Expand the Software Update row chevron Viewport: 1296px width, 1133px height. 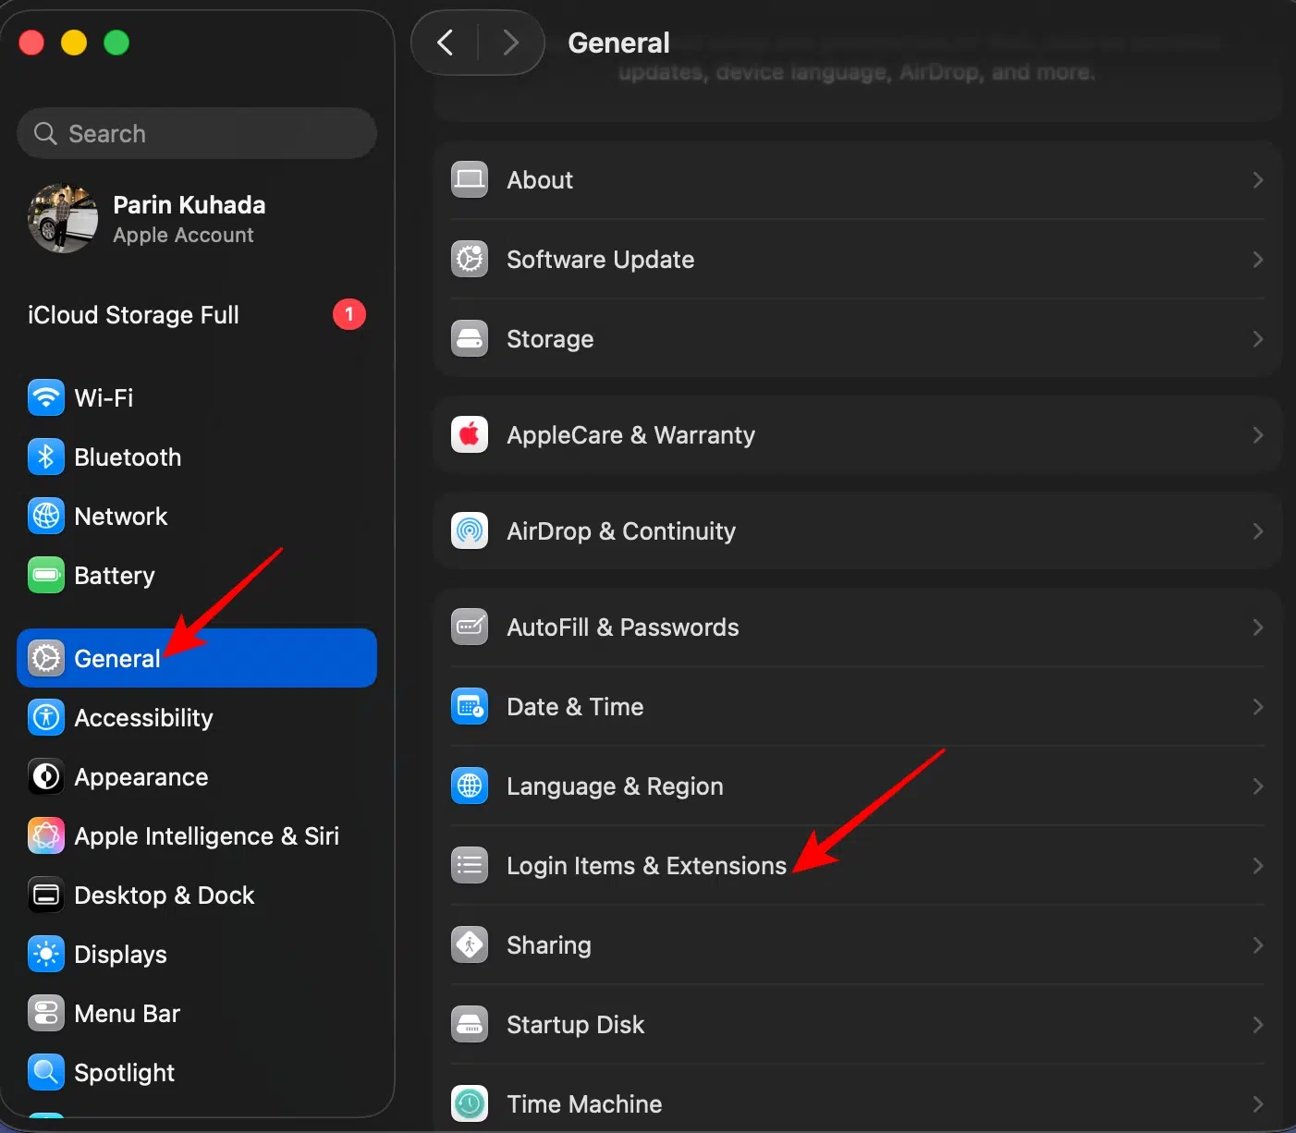click(x=1258, y=260)
